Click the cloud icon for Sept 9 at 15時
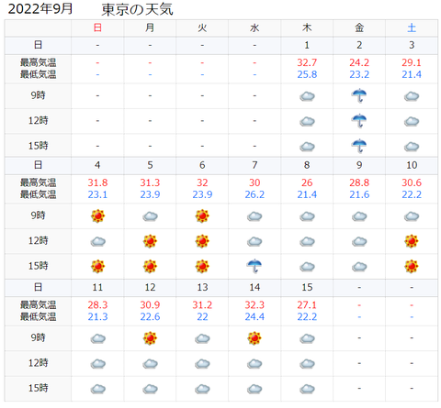The width and height of the screenshot is (441, 408). pos(359,267)
